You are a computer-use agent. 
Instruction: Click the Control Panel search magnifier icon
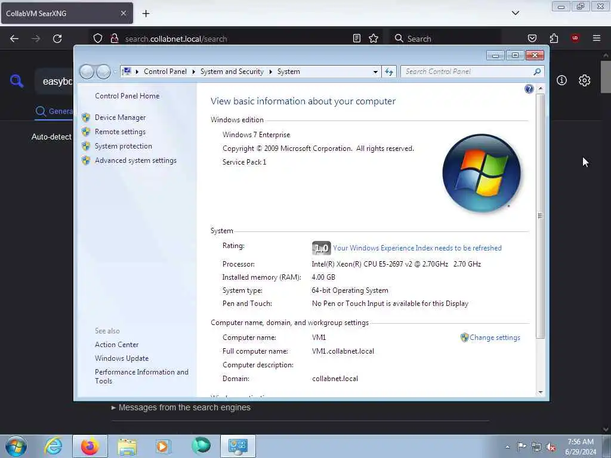[x=537, y=72]
